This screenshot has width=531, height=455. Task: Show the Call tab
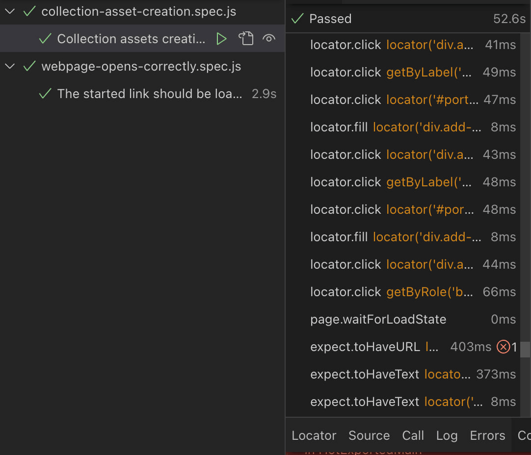(413, 435)
